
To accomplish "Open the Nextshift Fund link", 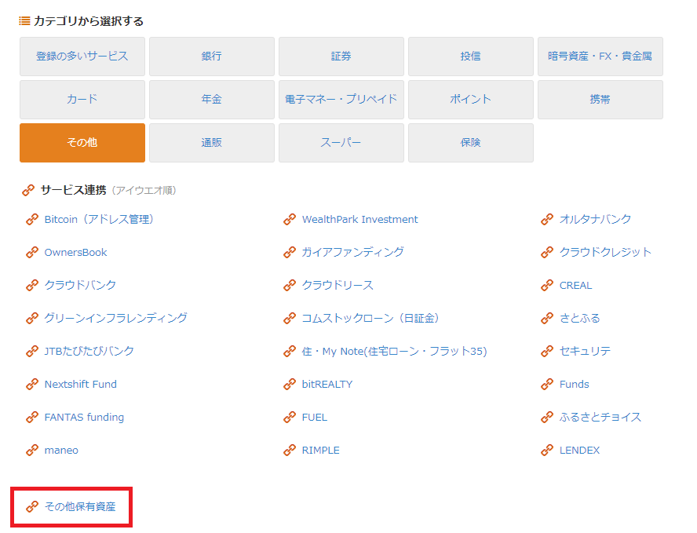I will point(81,384).
